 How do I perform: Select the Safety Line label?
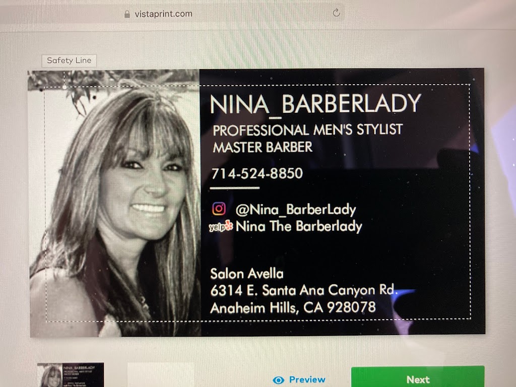69,60
